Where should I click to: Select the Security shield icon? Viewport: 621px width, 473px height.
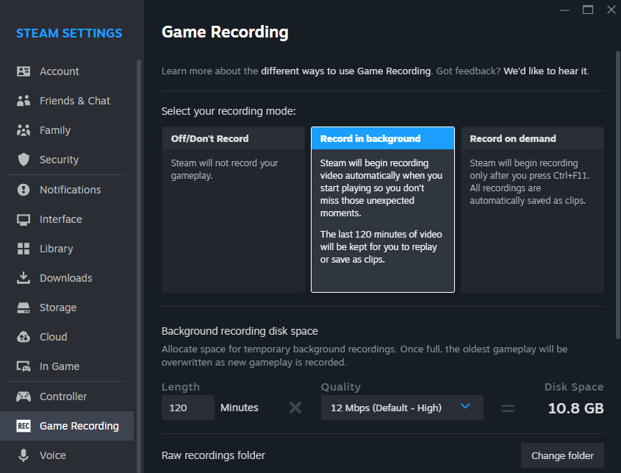[x=24, y=160]
